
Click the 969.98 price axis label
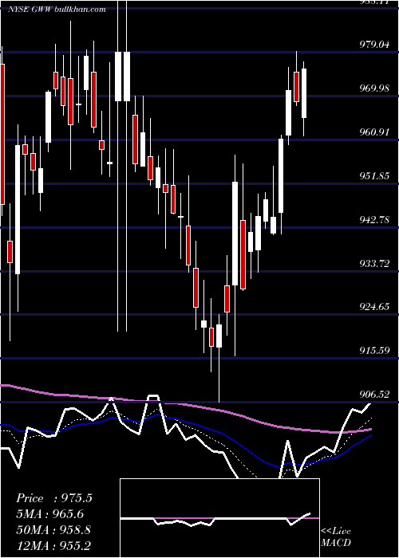373,88
